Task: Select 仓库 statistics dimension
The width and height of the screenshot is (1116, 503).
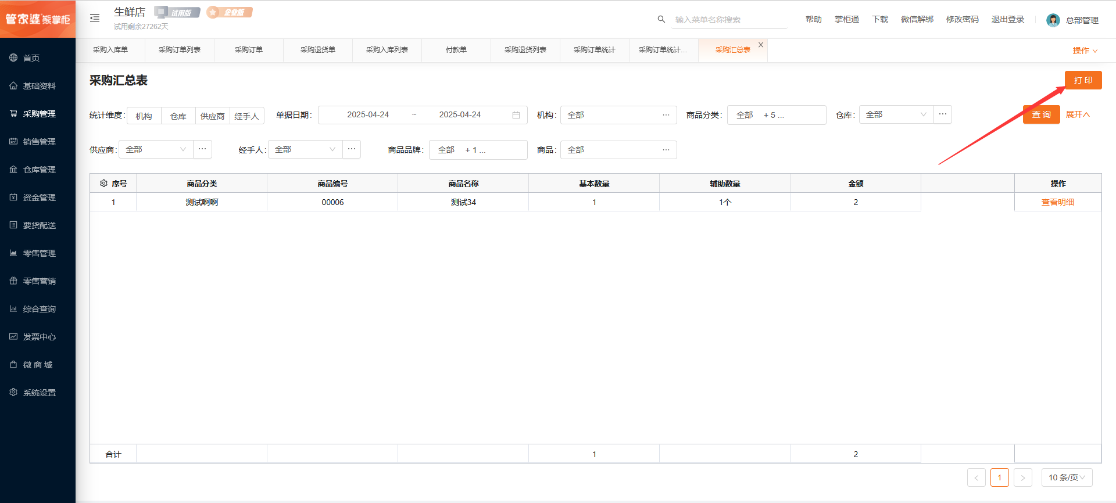Action: tap(178, 116)
